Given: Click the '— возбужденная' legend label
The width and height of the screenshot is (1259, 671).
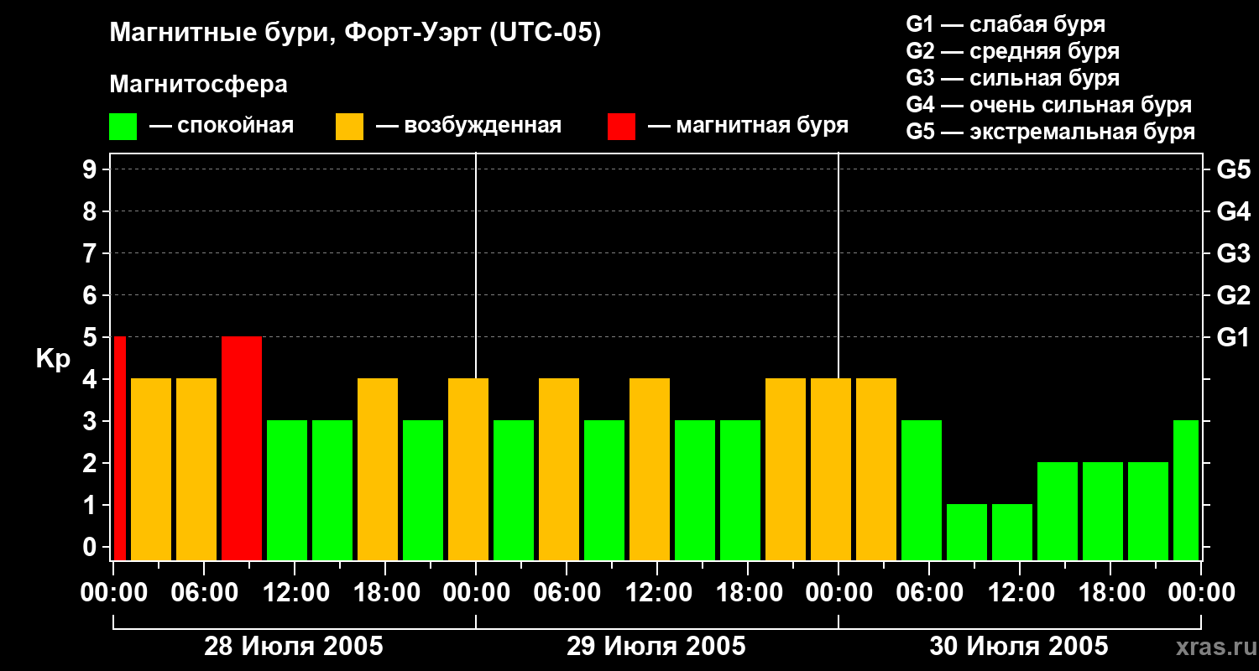Looking at the screenshot, I should click(468, 126).
